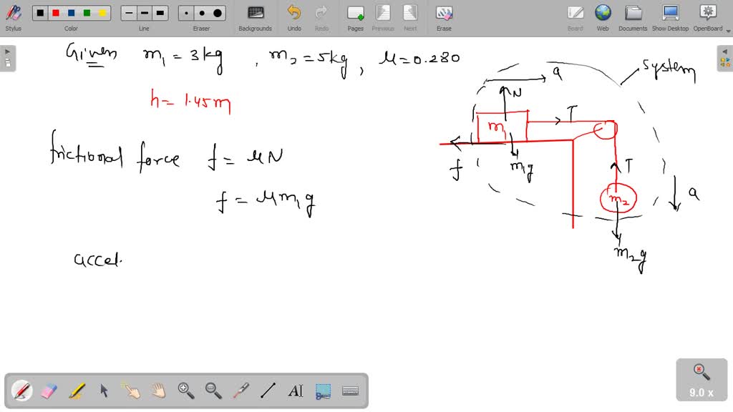Viewport: 733px width, 412px height.
Task: Select the green ink color
Action: 87,12
